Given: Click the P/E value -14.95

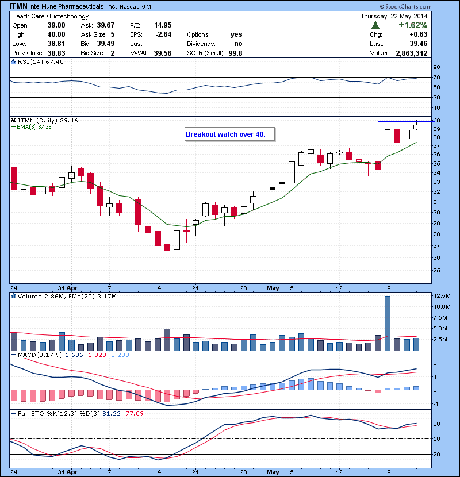Looking at the screenshot, I should pyautogui.click(x=162, y=25).
